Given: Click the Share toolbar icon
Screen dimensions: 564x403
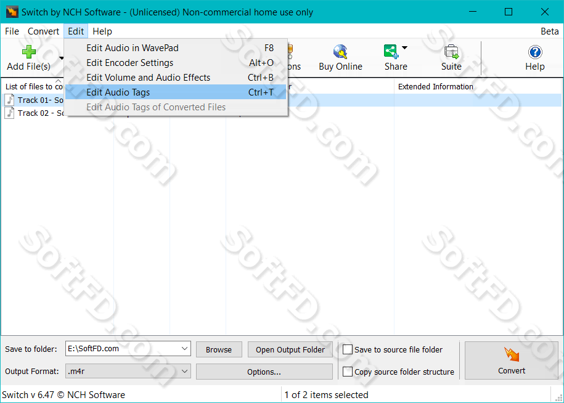Looking at the screenshot, I should click(391, 52).
